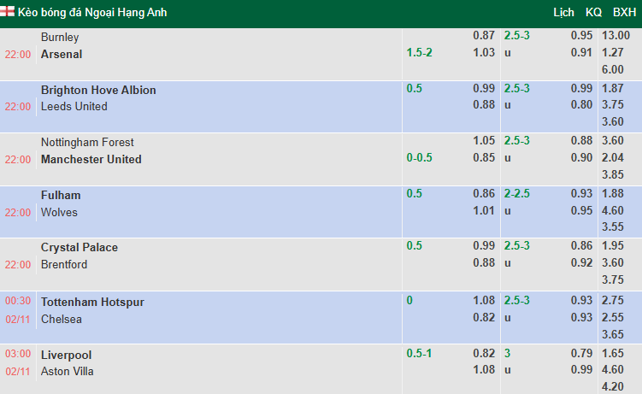Open the BXH standings tab
The height and width of the screenshot is (394, 642).
point(624,13)
